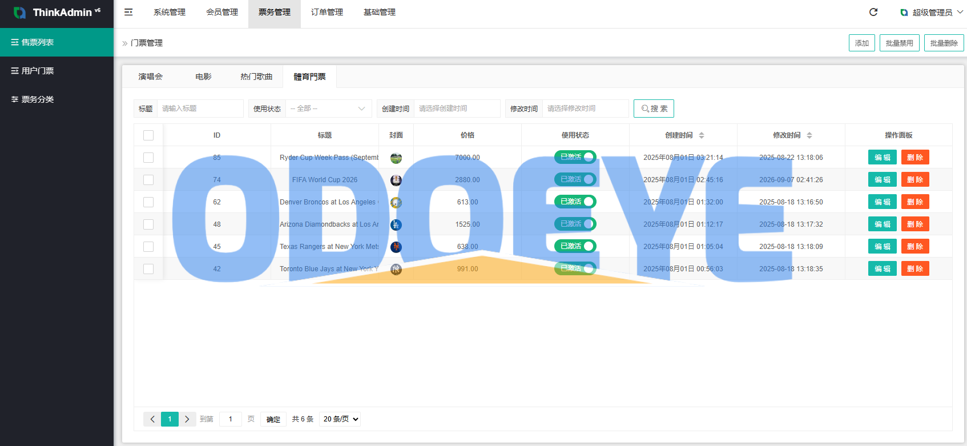Check the row checkbox for ID 45

pyautogui.click(x=148, y=247)
